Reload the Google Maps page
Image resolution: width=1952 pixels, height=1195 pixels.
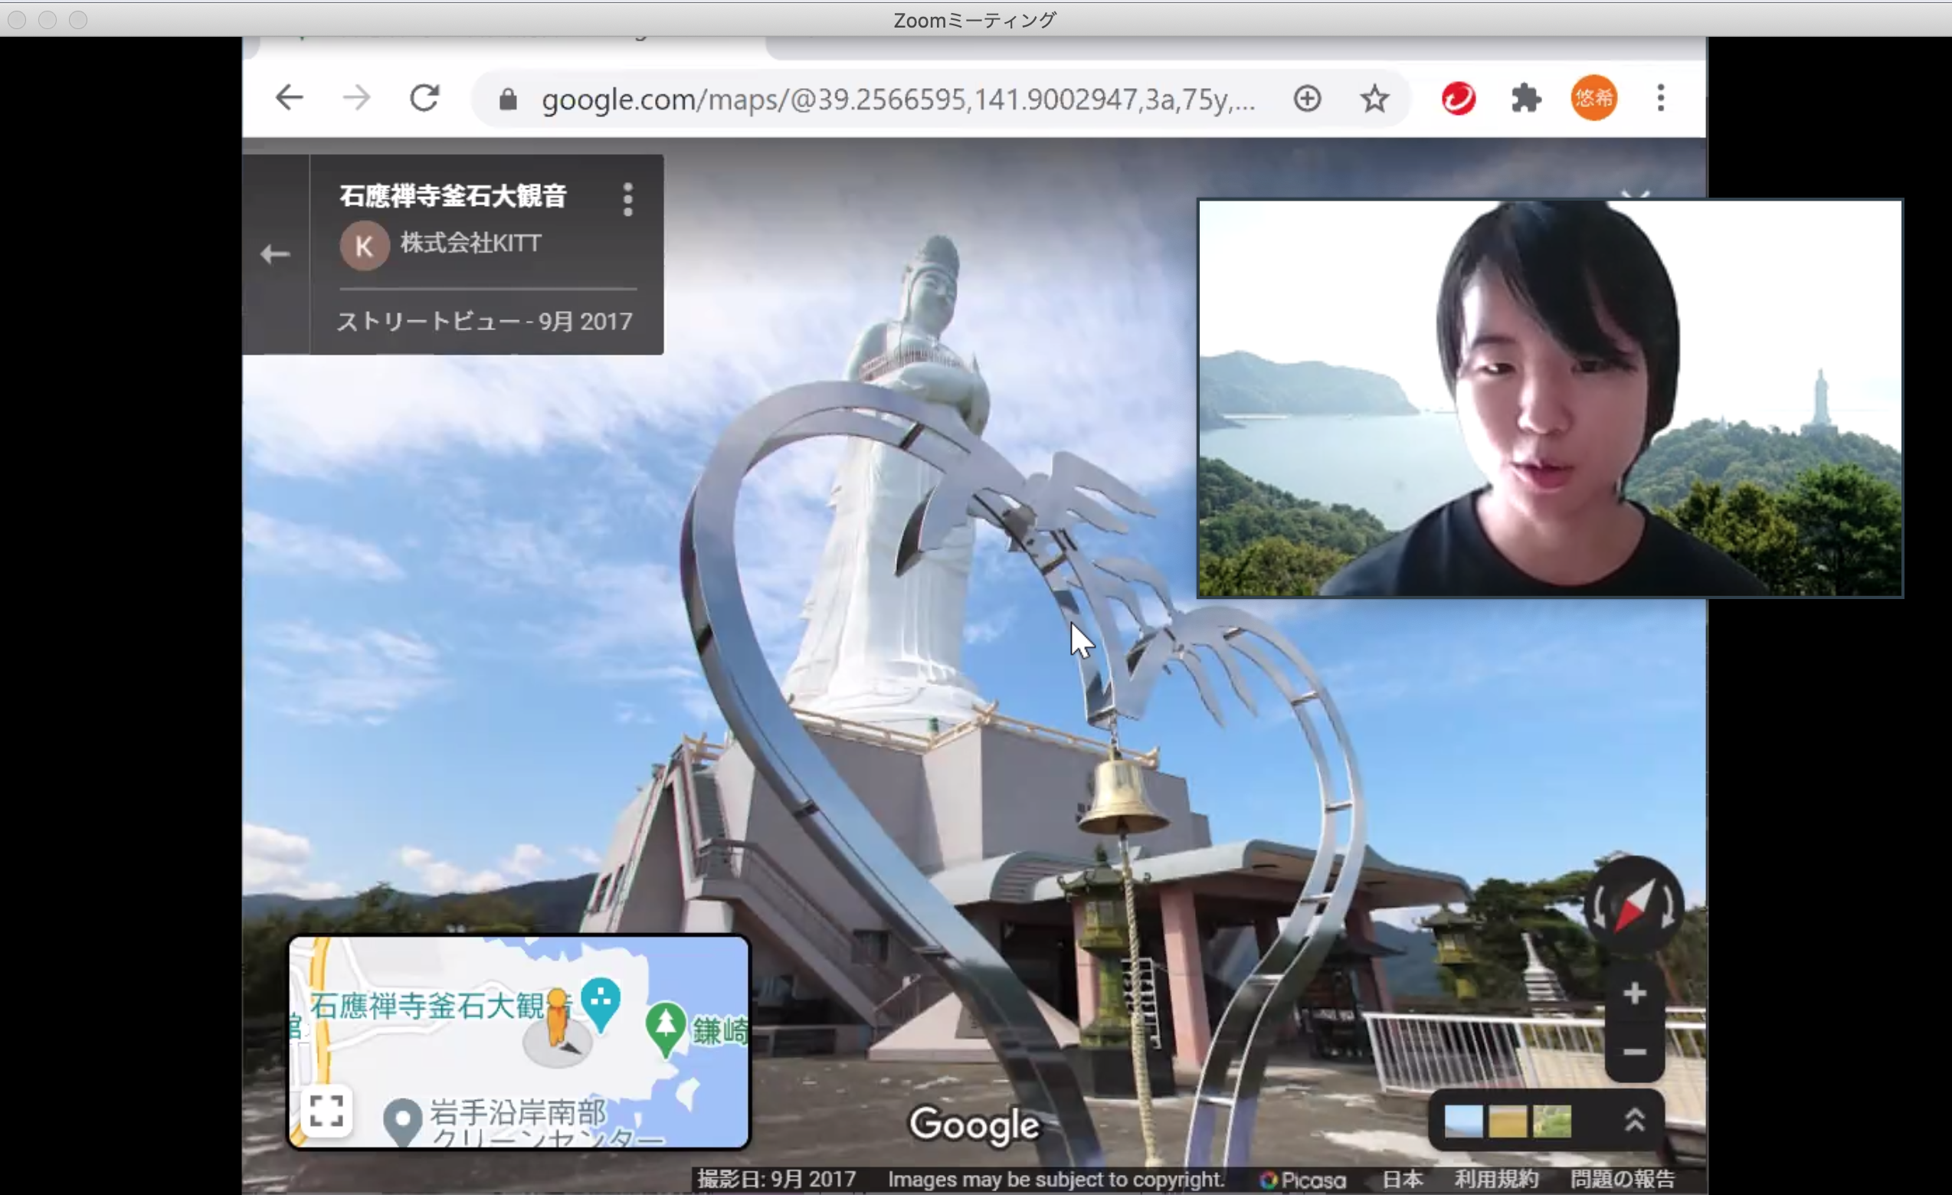[x=424, y=98]
